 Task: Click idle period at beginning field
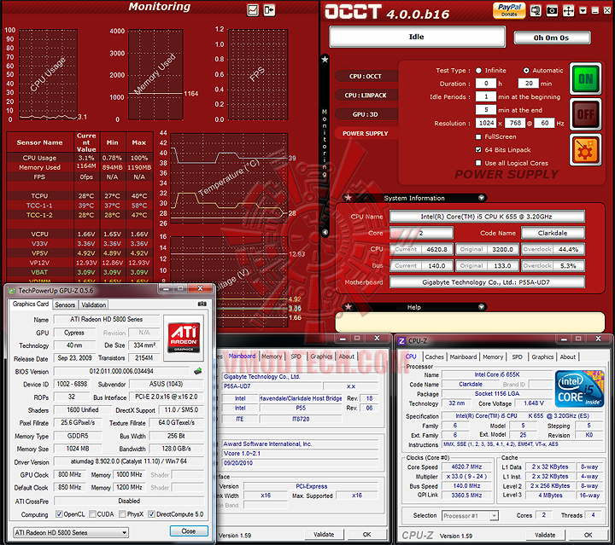point(486,96)
